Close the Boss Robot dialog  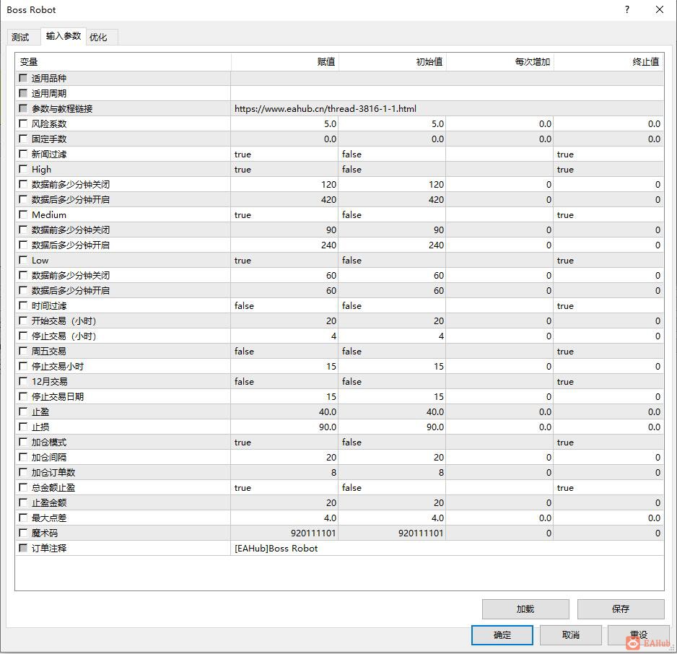pyautogui.click(x=660, y=9)
